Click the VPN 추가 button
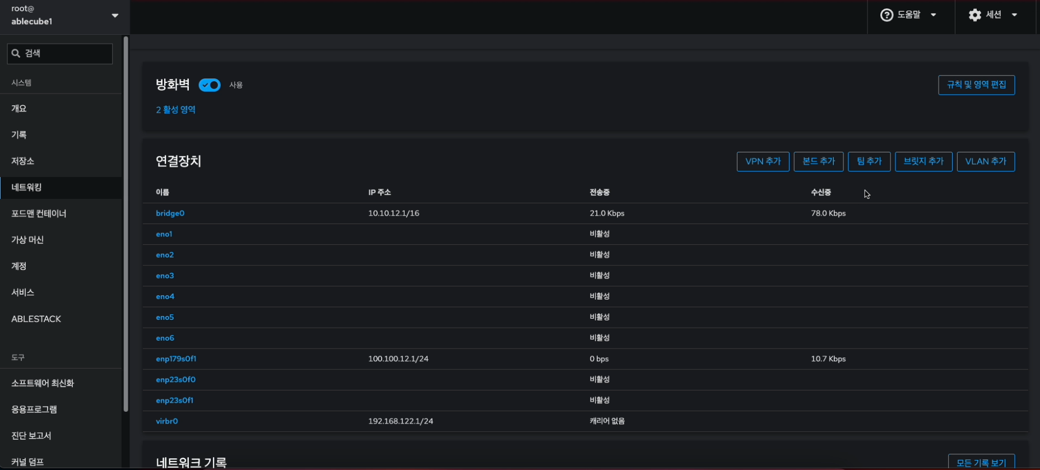 pos(763,161)
